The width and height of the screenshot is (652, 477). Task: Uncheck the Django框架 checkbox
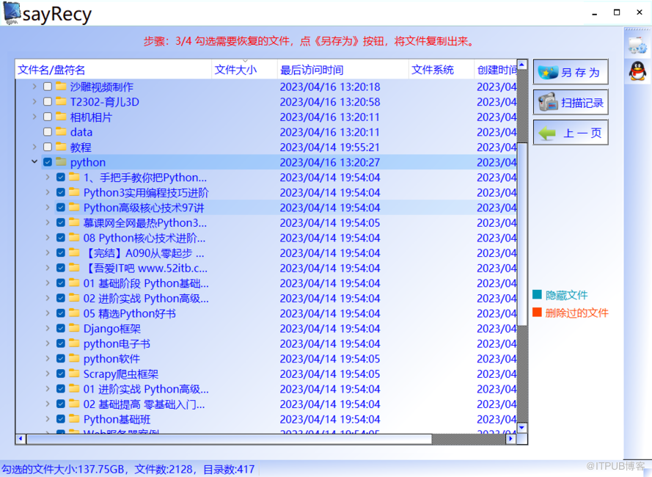click(61, 329)
